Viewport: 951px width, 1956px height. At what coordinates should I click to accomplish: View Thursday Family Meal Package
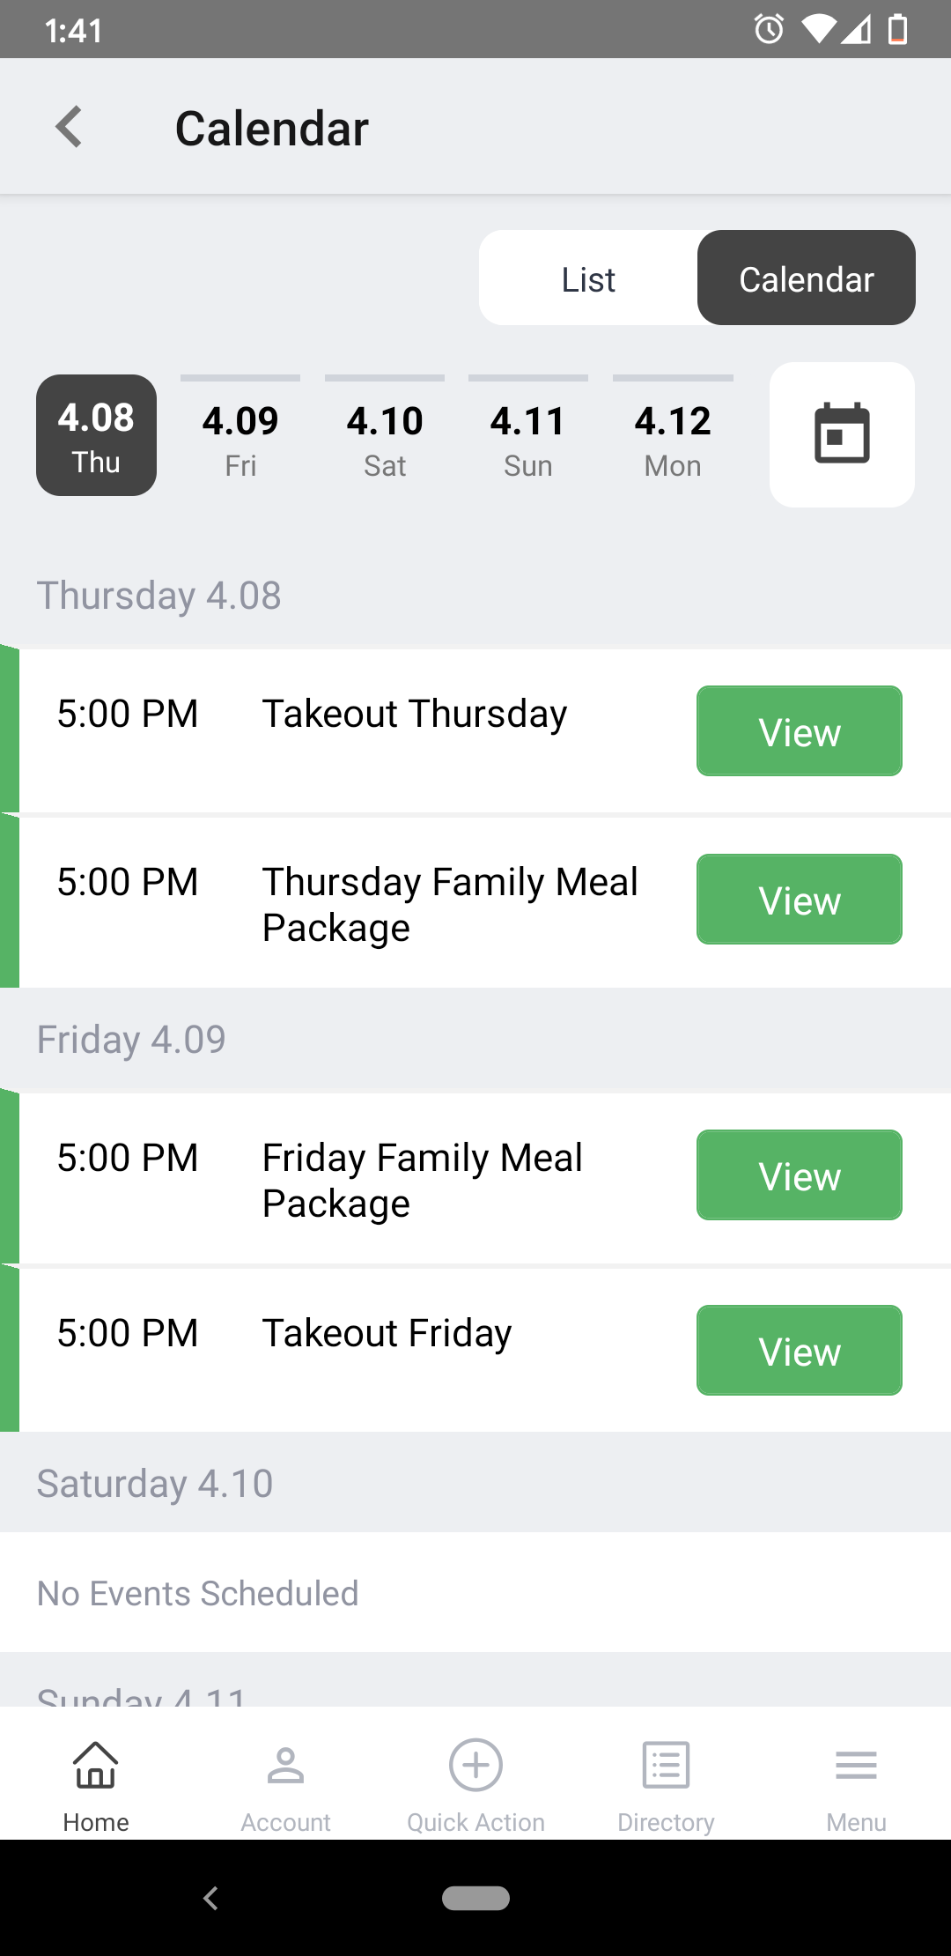pos(800,900)
